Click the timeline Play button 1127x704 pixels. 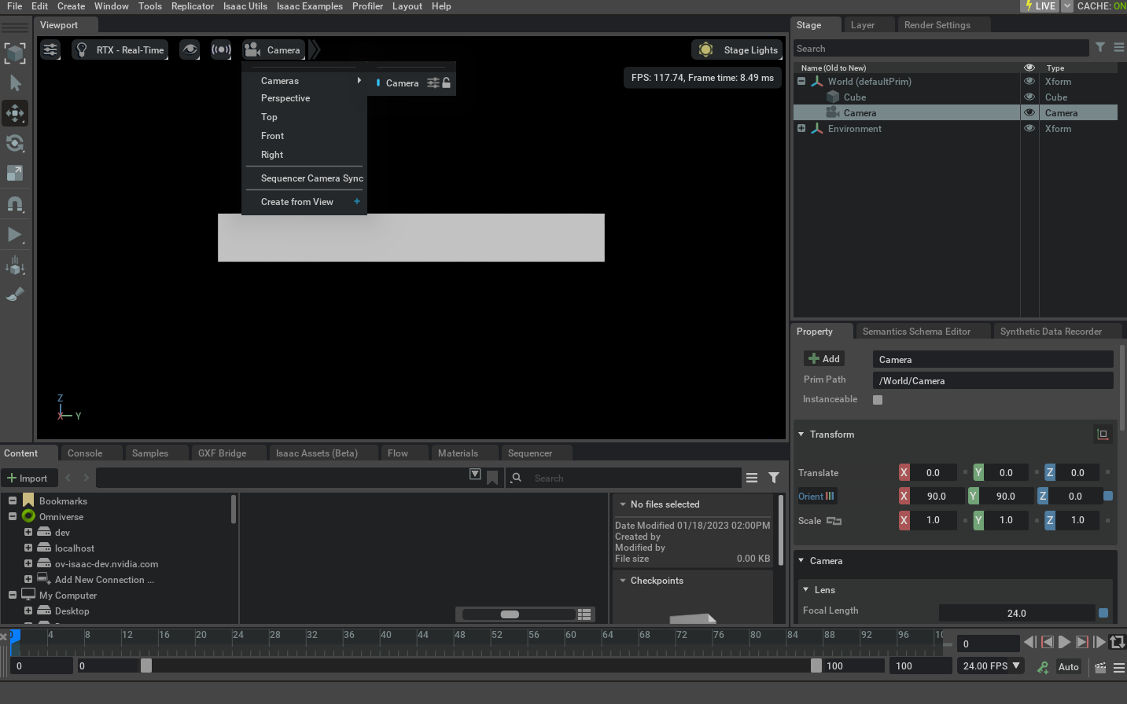tap(1064, 642)
